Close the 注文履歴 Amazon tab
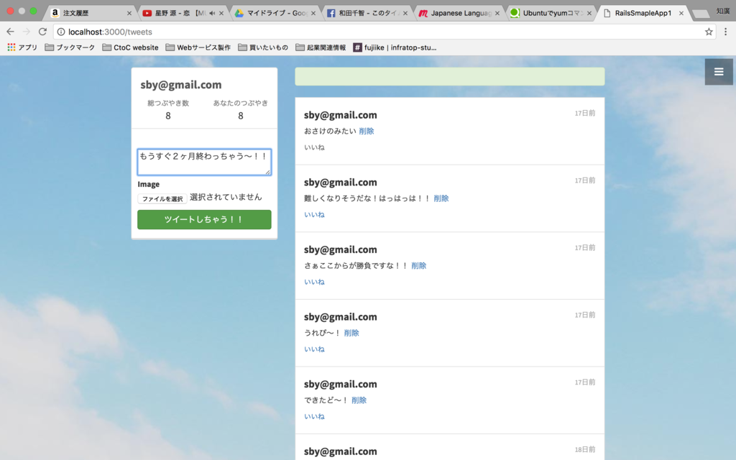Image resolution: width=736 pixels, height=460 pixels. point(129,13)
